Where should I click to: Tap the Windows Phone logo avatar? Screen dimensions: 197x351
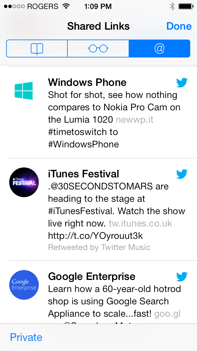pyautogui.click(x=24, y=91)
